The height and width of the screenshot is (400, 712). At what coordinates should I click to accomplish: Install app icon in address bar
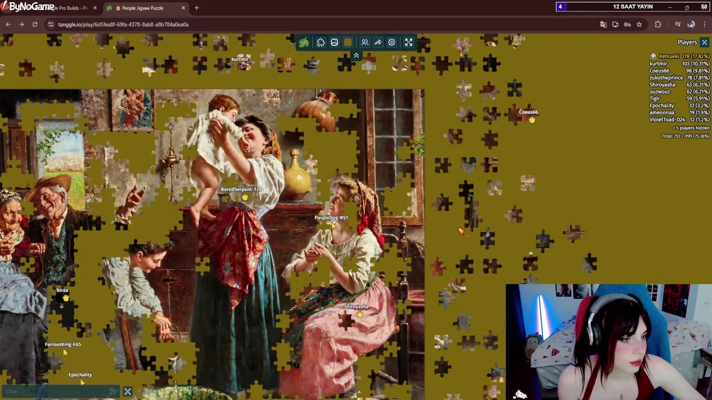pyautogui.click(x=615, y=24)
